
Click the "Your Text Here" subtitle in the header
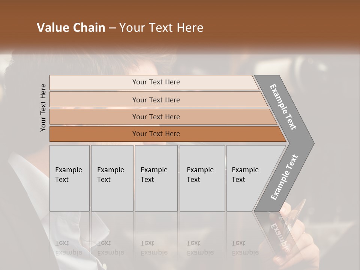tap(161, 28)
